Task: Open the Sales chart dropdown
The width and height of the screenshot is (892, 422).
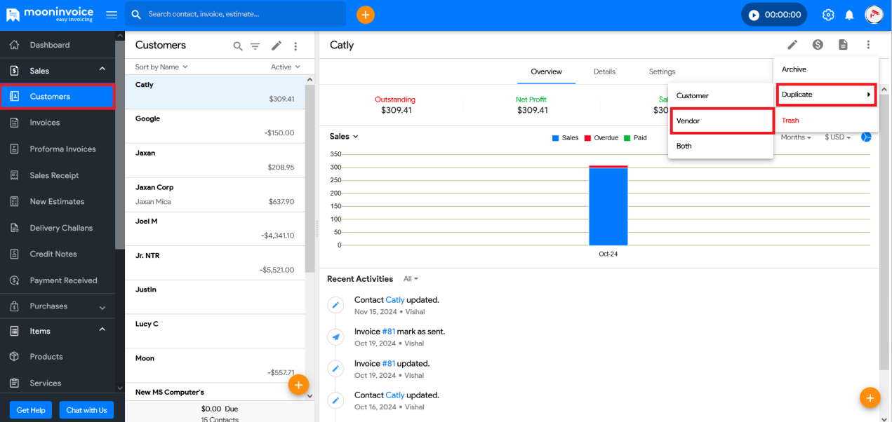Action: (344, 137)
